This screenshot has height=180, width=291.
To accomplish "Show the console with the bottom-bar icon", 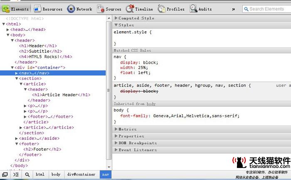I will 16,175.
